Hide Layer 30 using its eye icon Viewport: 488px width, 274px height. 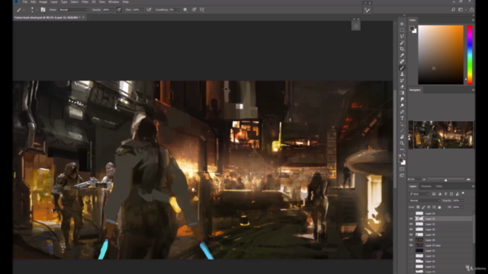click(411, 229)
